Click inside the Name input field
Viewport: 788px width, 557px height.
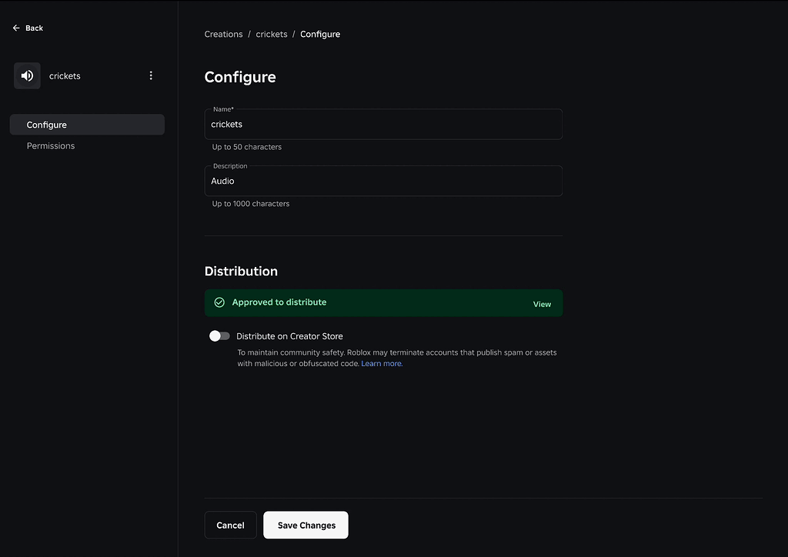(x=382, y=124)
